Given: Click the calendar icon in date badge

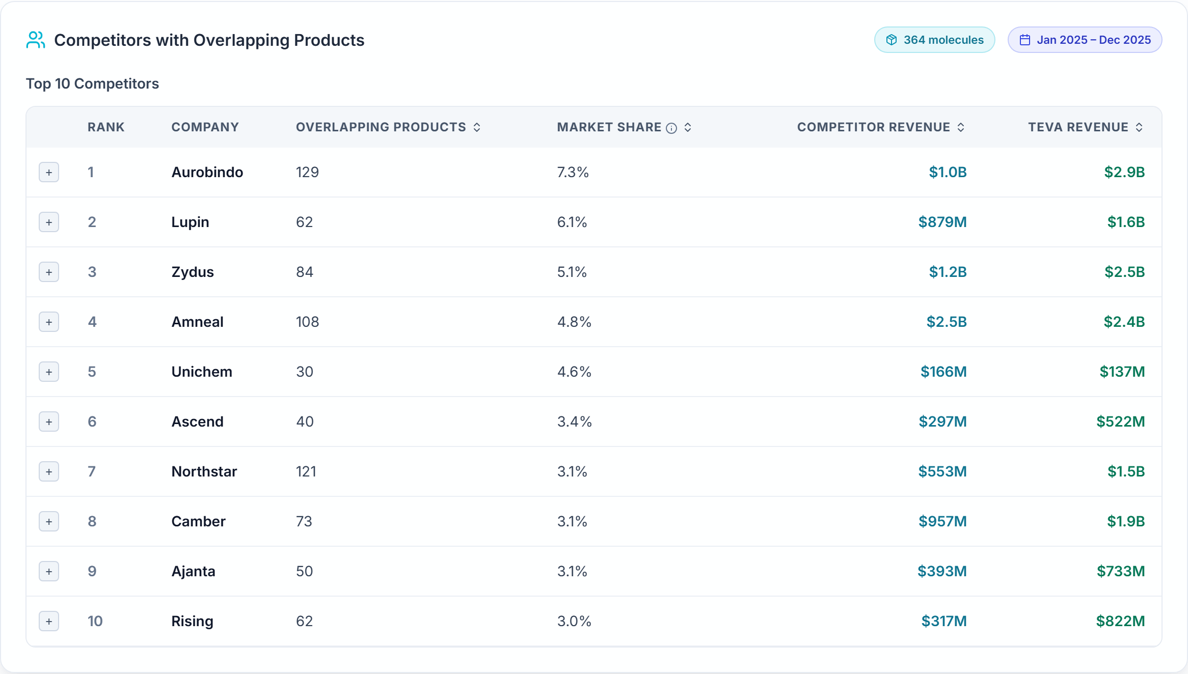Looking at the screenshot, I should (1025, 40).
